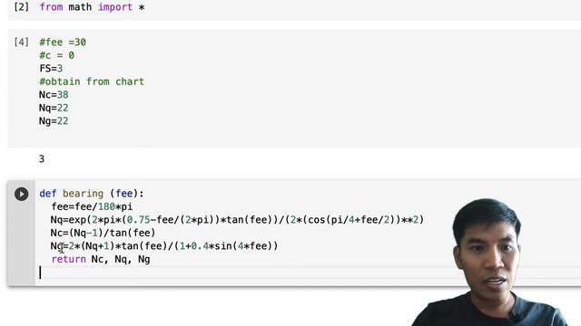Place cursor on the 'FS=3' line
The width and height of the screenshot is (581, 326).
(51, 69)
